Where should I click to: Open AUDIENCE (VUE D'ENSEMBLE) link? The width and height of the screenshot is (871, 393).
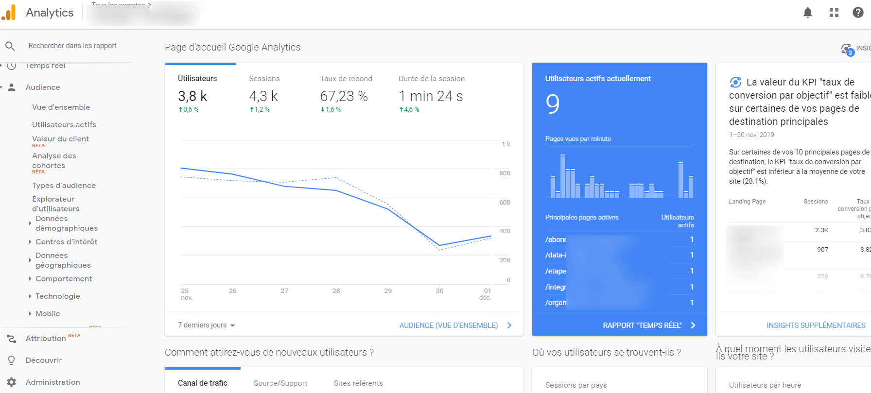coord(449,325)
